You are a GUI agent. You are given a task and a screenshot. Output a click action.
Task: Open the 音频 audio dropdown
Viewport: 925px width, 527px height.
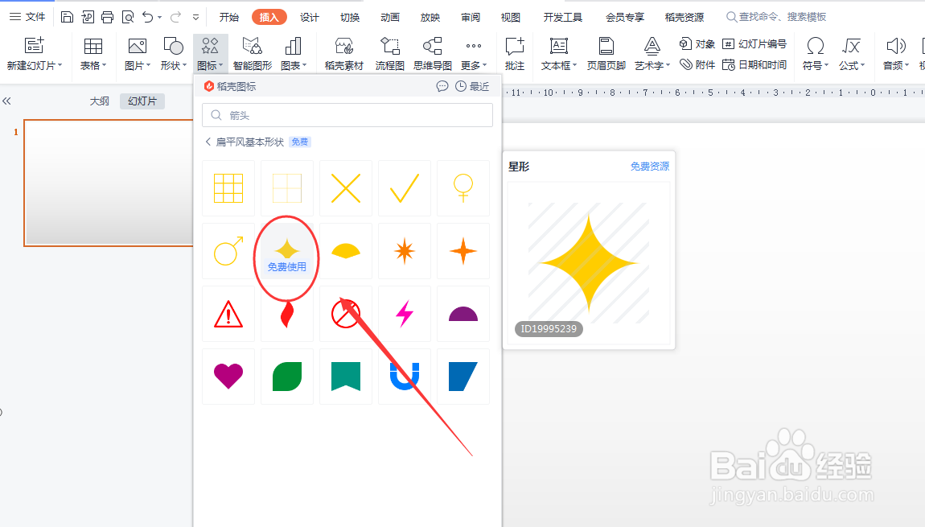tap(895, 53)
